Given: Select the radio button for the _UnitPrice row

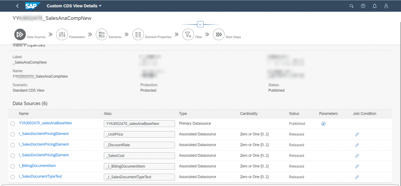Looking at the screenshot, I should [x=13, y=134].
